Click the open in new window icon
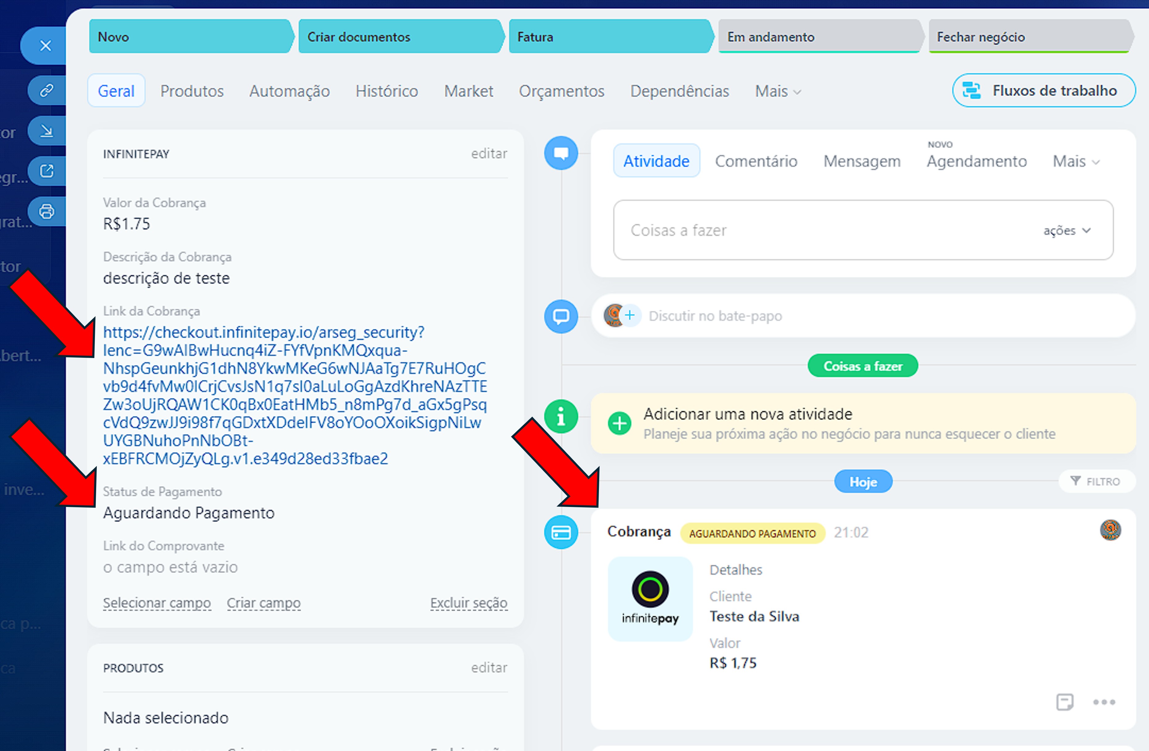 46,171
